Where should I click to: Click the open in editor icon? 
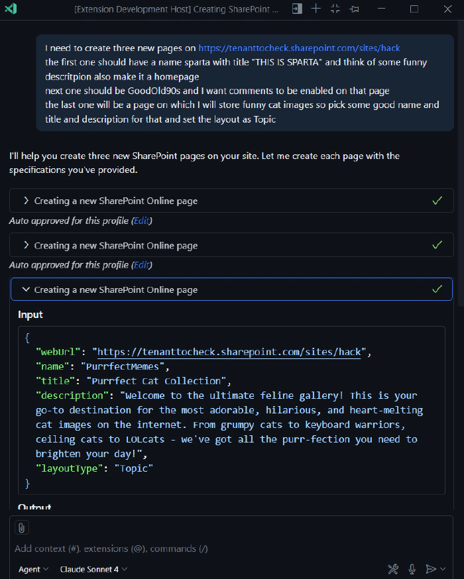(x=298, y=9)
